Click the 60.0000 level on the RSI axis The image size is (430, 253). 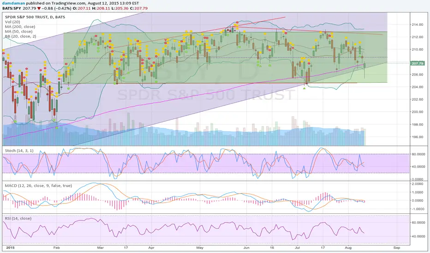[x=418, y=223]
